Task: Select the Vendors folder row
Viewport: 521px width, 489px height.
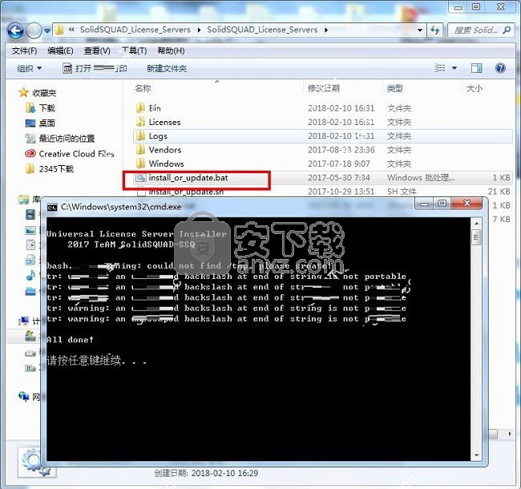Action: 322,150
